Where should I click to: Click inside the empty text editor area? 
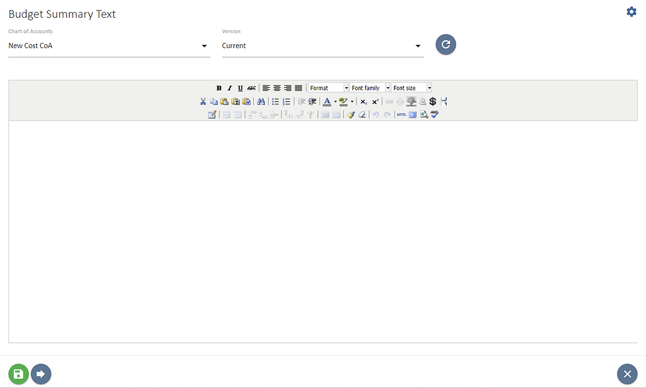pyautogui.click(x=323, y=232)
